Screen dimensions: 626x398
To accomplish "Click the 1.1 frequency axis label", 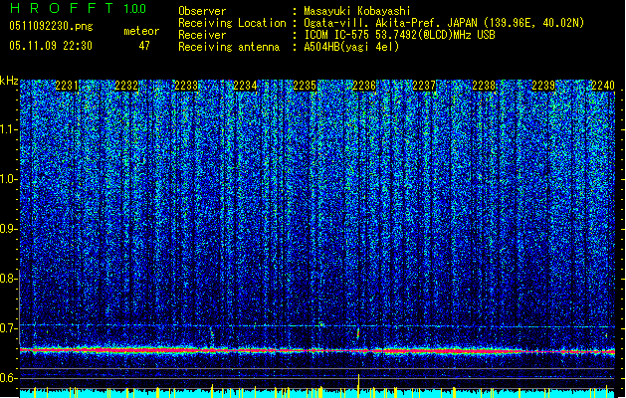I will click(9, 129).
